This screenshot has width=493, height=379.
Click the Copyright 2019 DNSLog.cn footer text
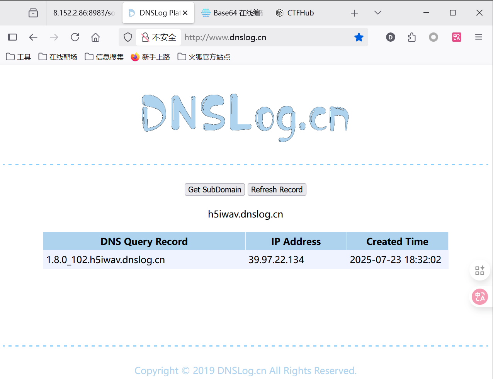tap(246, 371)
